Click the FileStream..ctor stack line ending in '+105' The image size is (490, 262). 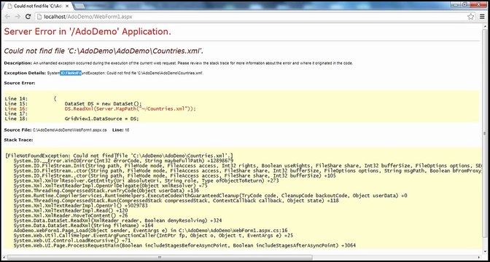click(x=175, y=176)
